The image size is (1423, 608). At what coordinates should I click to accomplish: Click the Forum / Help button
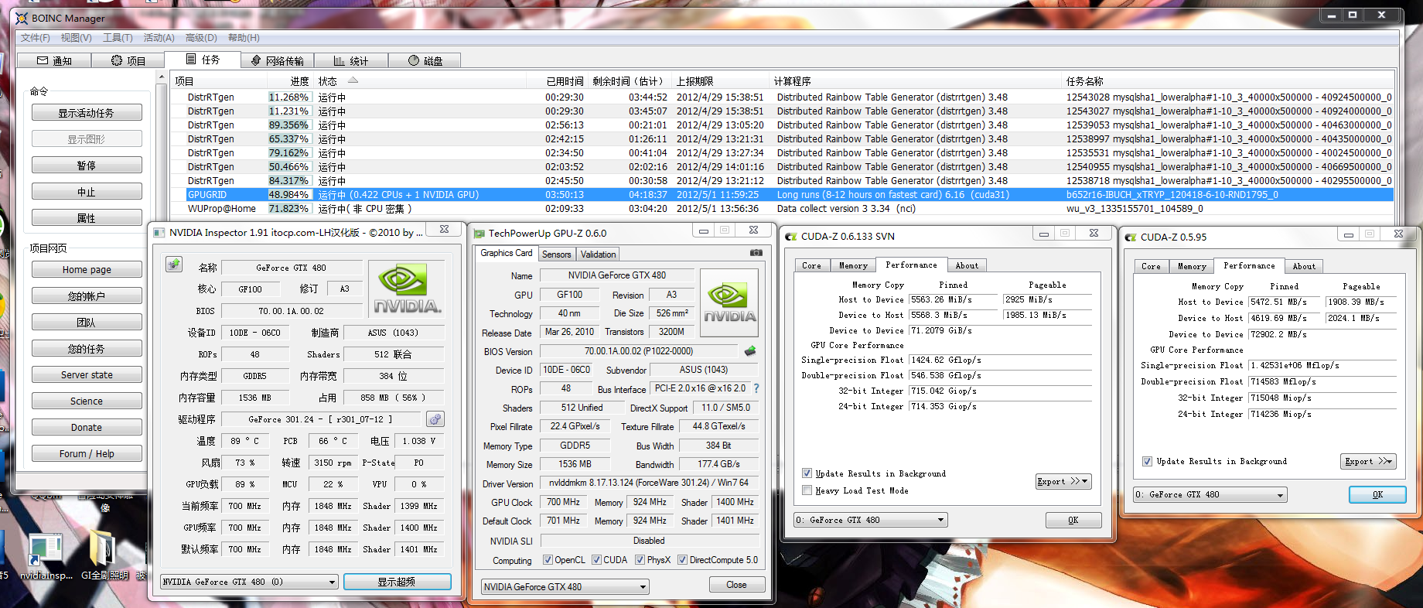point(87,453)
